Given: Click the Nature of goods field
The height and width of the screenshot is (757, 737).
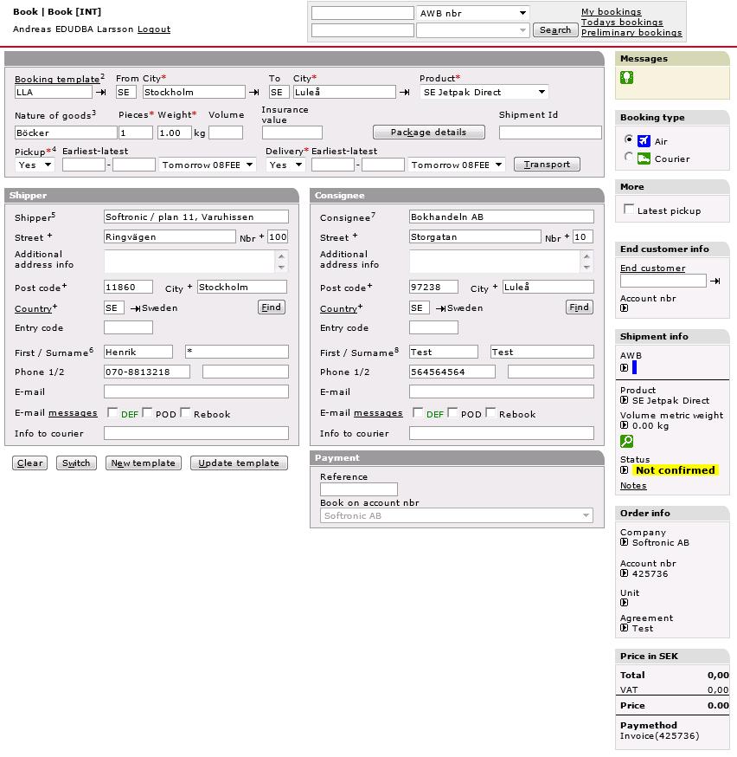Looking at the screenshot, I should 66,133.
